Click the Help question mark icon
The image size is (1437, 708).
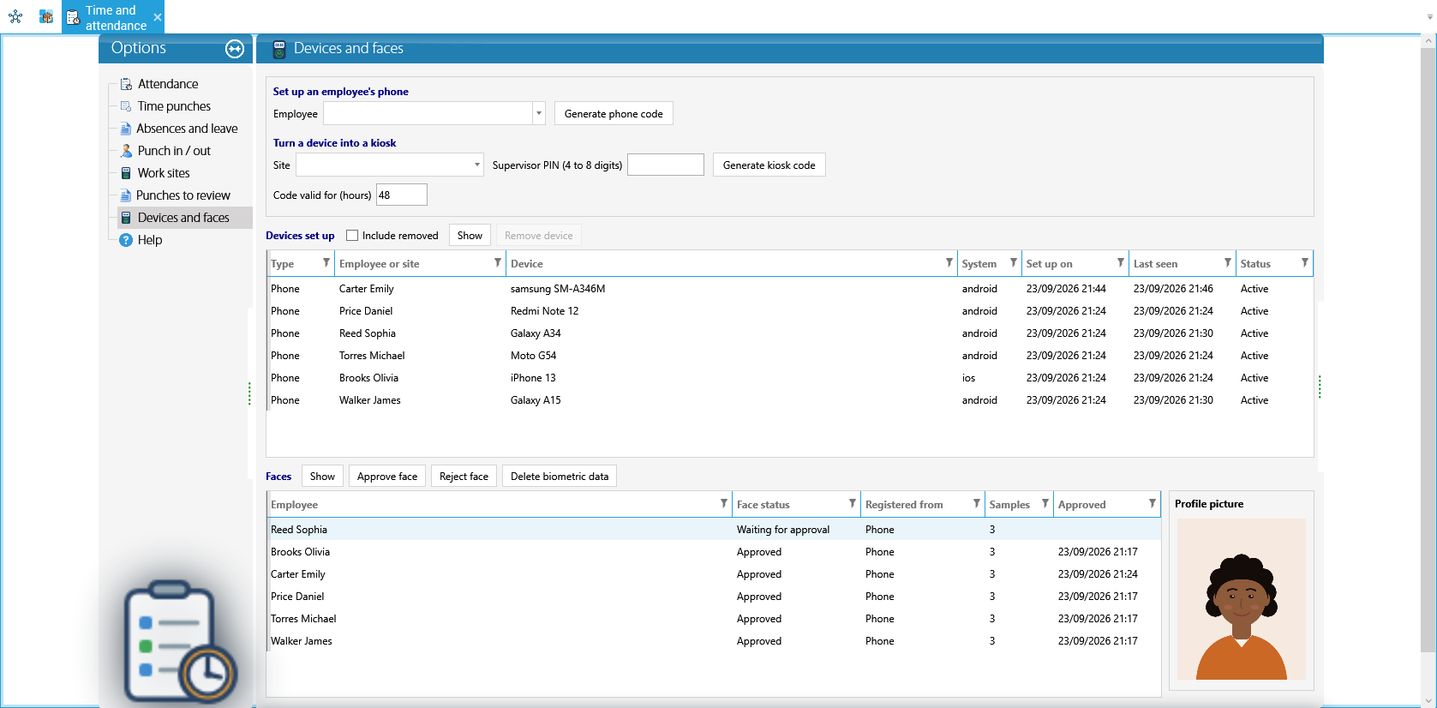(126, 240)
